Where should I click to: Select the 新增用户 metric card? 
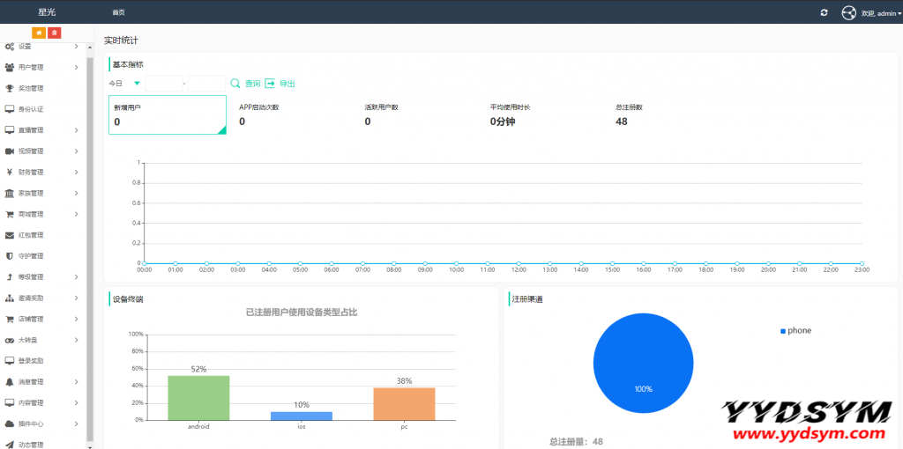click(168, 115)
